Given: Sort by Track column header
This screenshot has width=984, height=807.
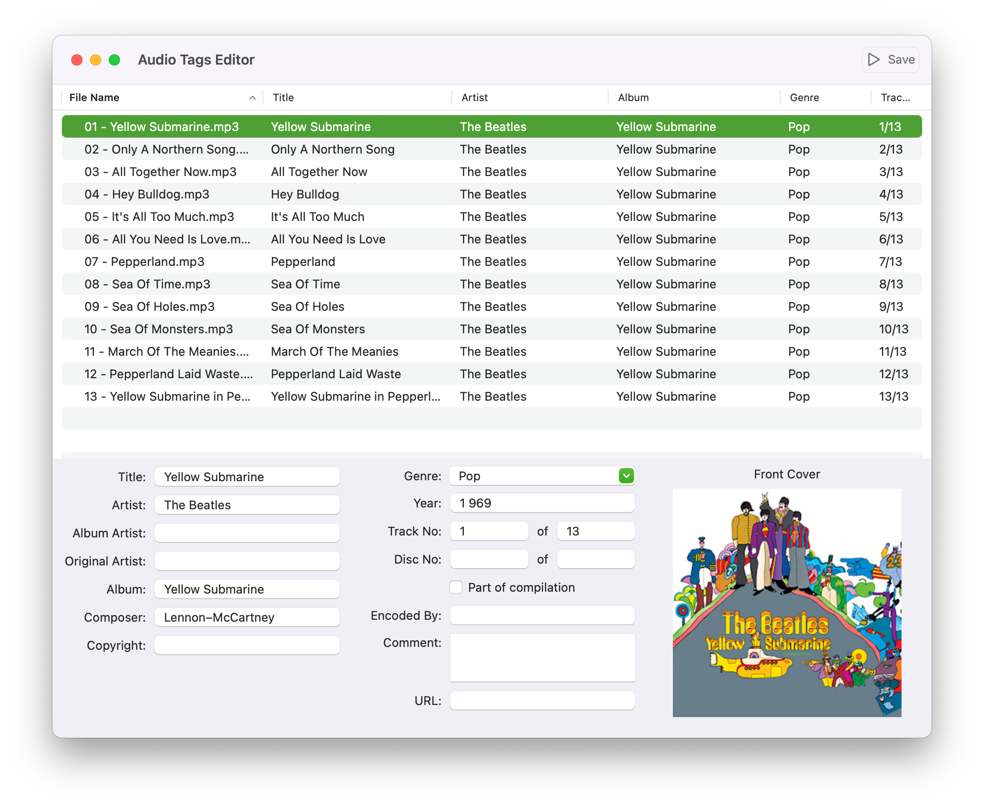Looking at the screenshot, I should 896,97.
